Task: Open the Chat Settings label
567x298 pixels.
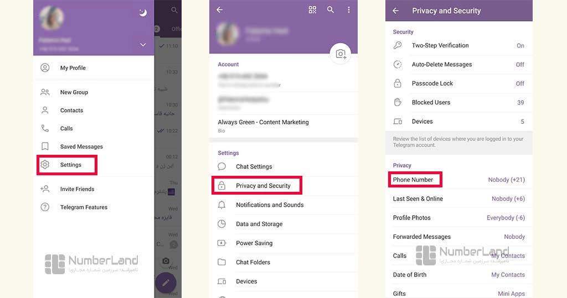Action: click(x=254, y=166)
